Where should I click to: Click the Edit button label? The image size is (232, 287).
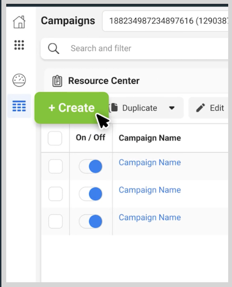click(x=217, y=108)
